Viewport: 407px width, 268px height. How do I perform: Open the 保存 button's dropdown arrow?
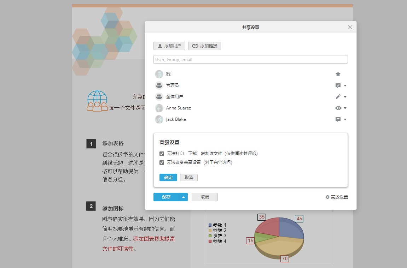coord(184,197)
